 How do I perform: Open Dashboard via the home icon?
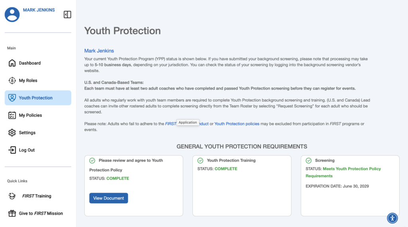point(12,63)
